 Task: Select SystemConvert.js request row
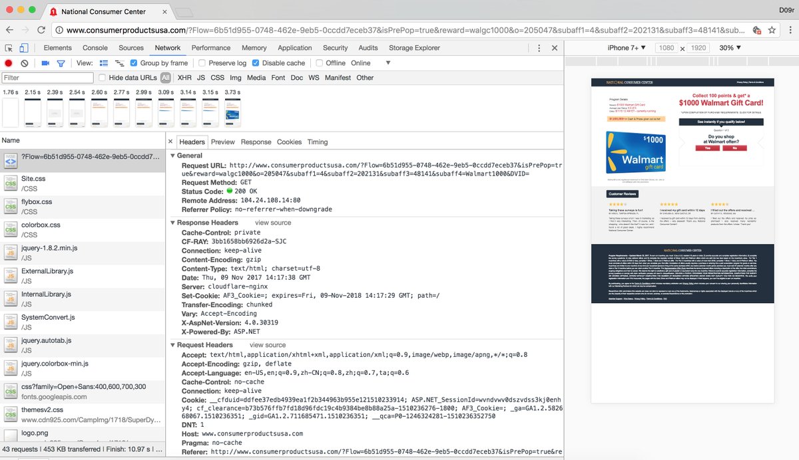[83, 322]
